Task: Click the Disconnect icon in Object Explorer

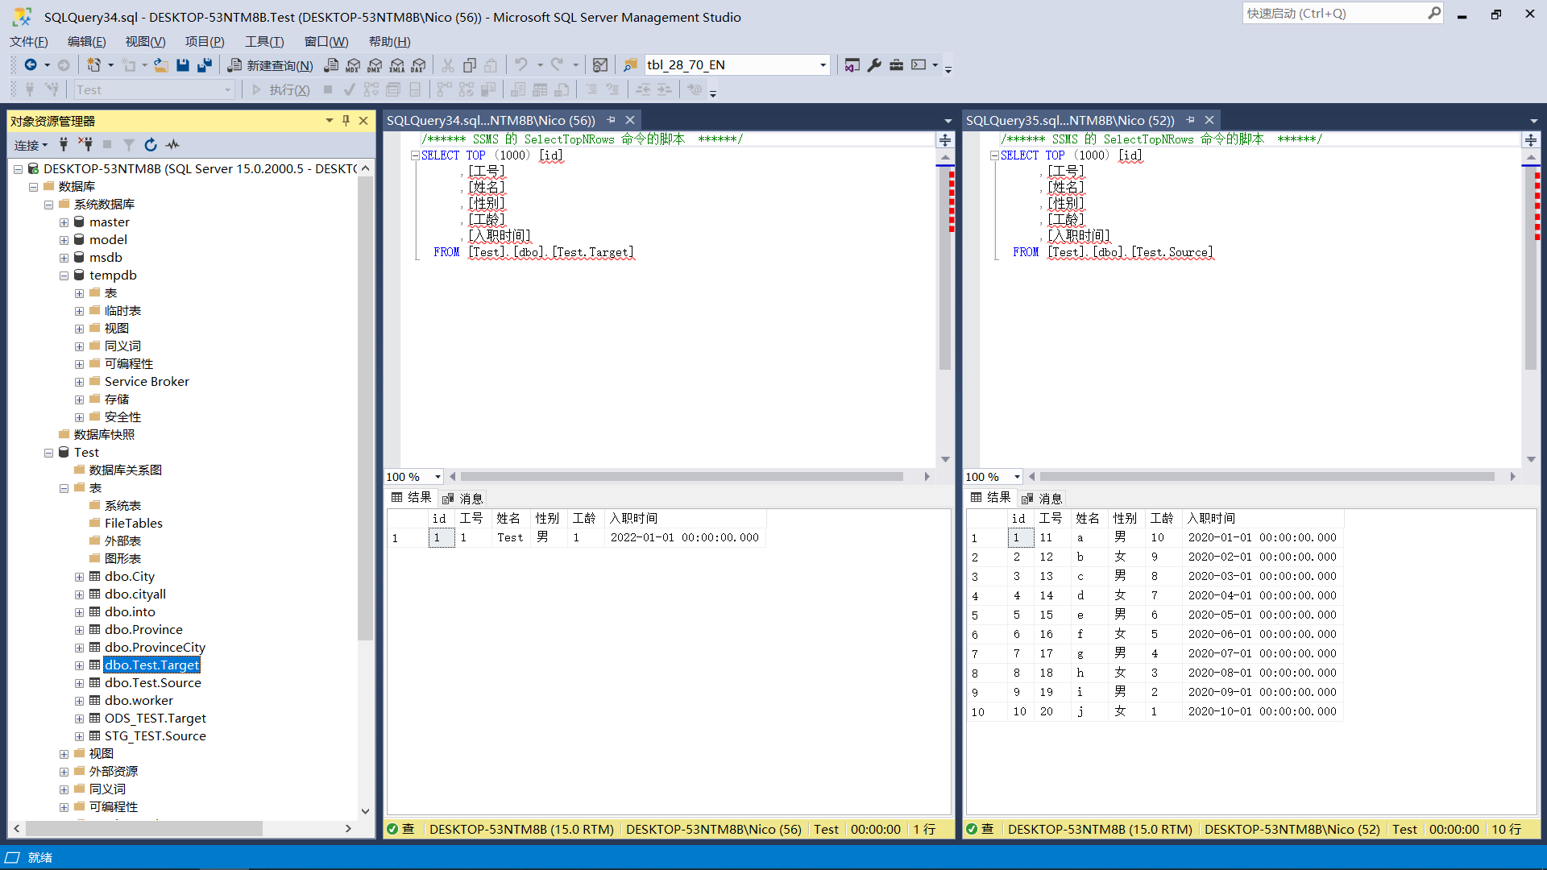Action: pyautogui.click(x=85, y=145)
